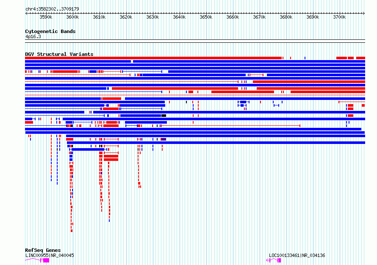Click the 3690k ruler label

pyautogui.click(x=313, y=17)
